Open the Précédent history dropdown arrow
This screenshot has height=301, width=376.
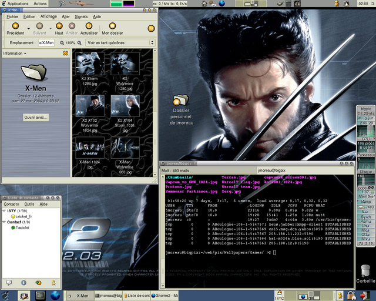tap(29, 29)
